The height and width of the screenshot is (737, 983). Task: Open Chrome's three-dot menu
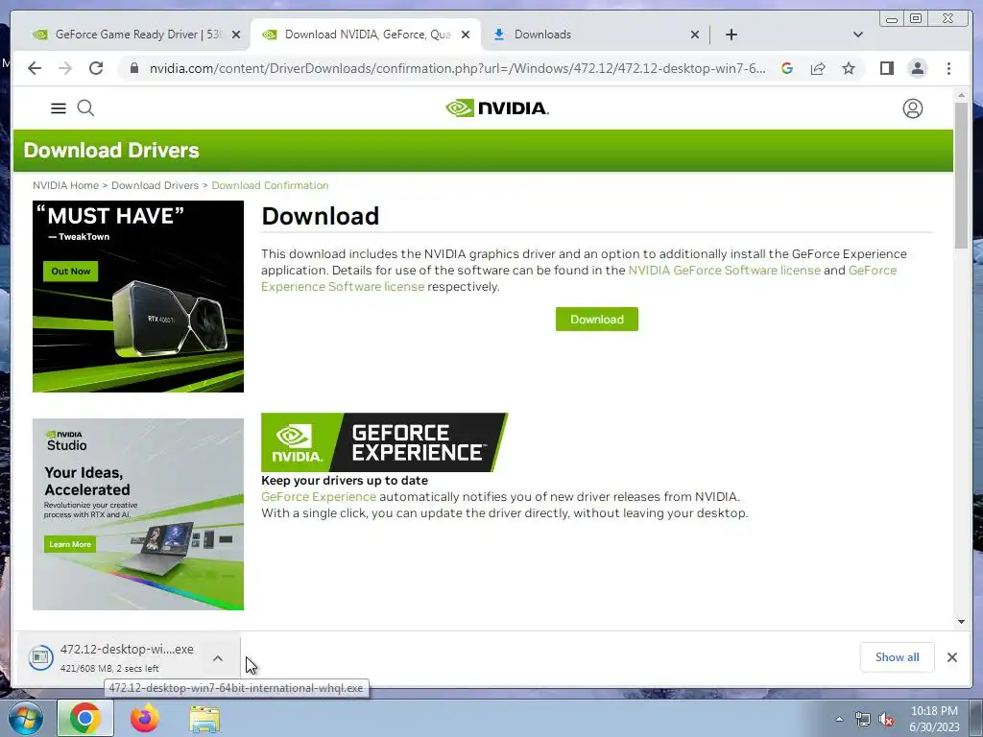(948, 68)
